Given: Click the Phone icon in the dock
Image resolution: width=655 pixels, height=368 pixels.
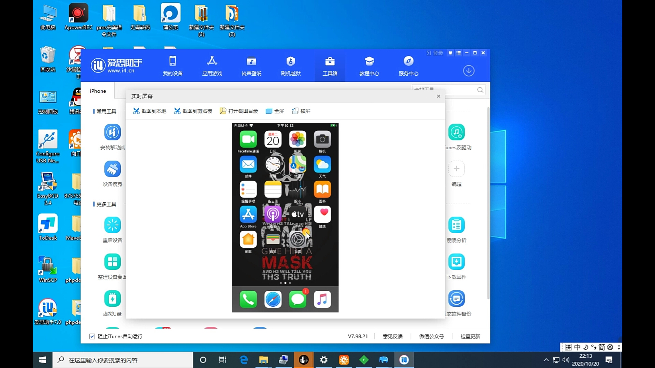Looking at the screenshot, I should pyautogui.click(x=248, y=299).
